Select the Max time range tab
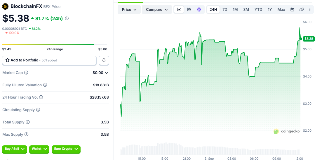Viewport: 317px width, 160px height. 281,10
